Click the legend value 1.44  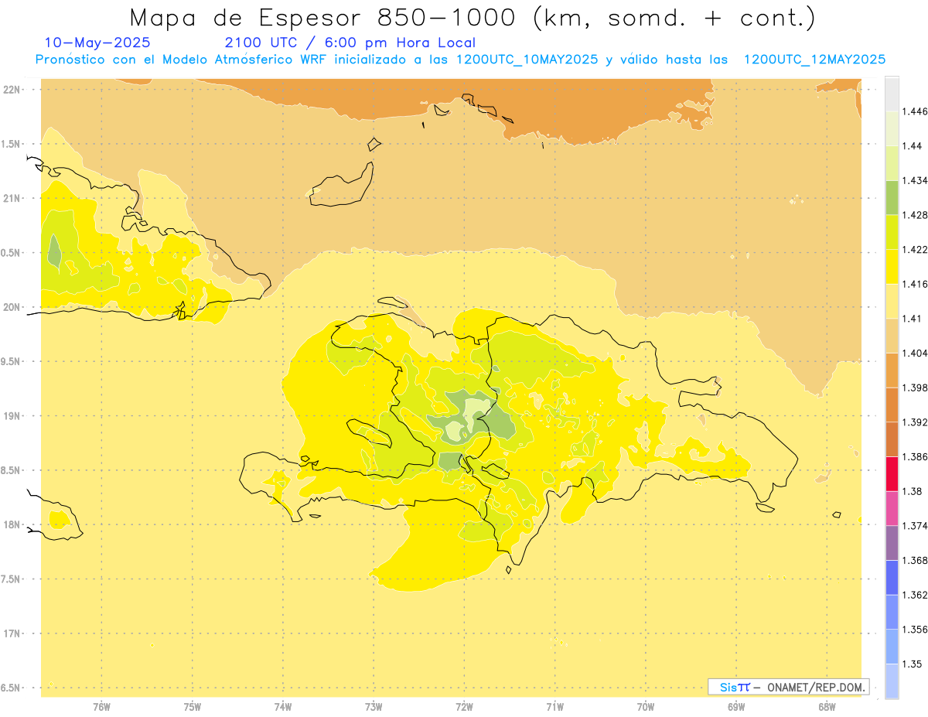[x=912, y=146]
